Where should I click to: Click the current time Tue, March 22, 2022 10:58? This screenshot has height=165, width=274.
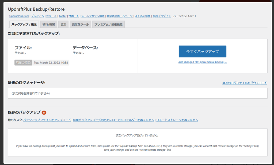[x=51, y=63]
